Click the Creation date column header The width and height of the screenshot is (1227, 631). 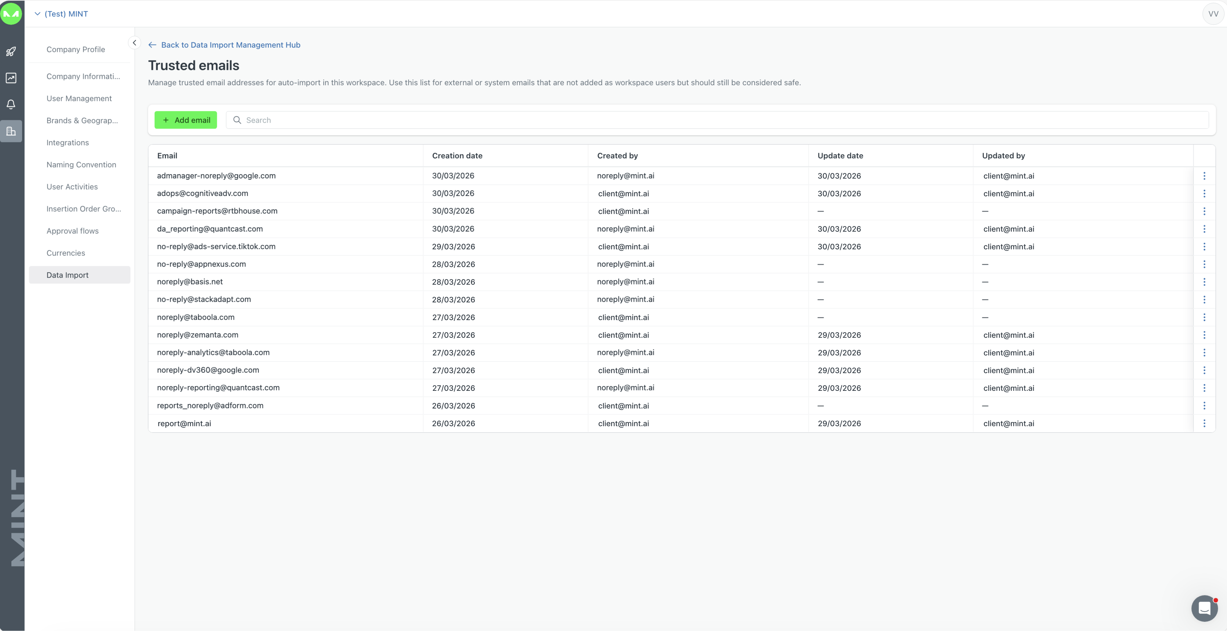click(x=457, y=156)
